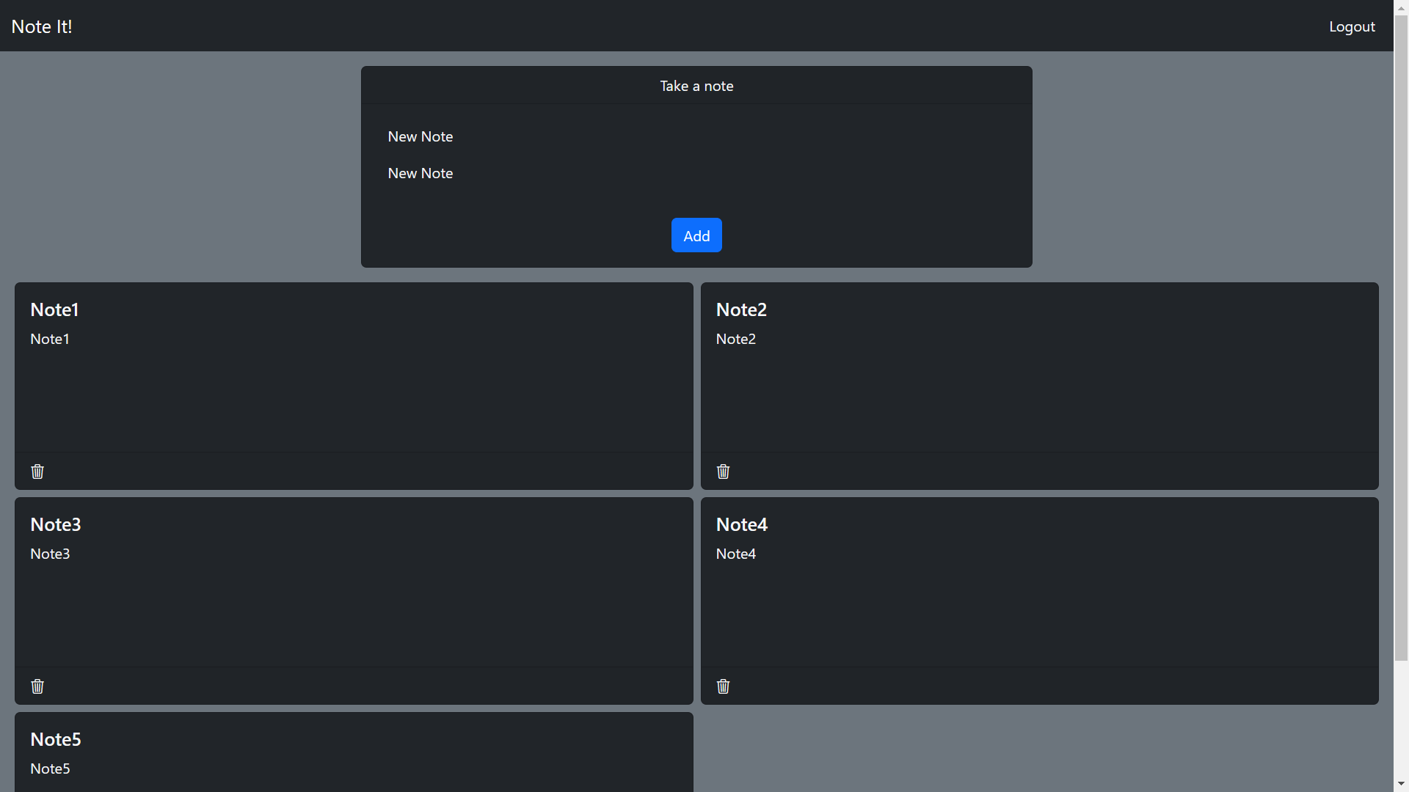Click the Note2 body text
Viewport: 1409px width, 792px height.
click(736, 339)
